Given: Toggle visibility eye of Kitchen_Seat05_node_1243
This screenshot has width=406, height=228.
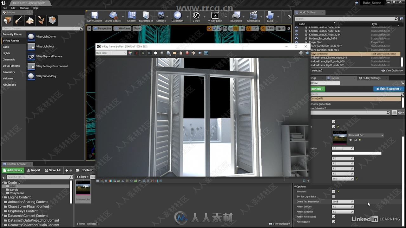Looking at the screenshot, I should [297, 31].
